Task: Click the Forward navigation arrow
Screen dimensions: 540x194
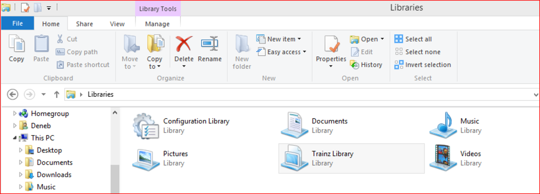Action: (x=30, y=94)
